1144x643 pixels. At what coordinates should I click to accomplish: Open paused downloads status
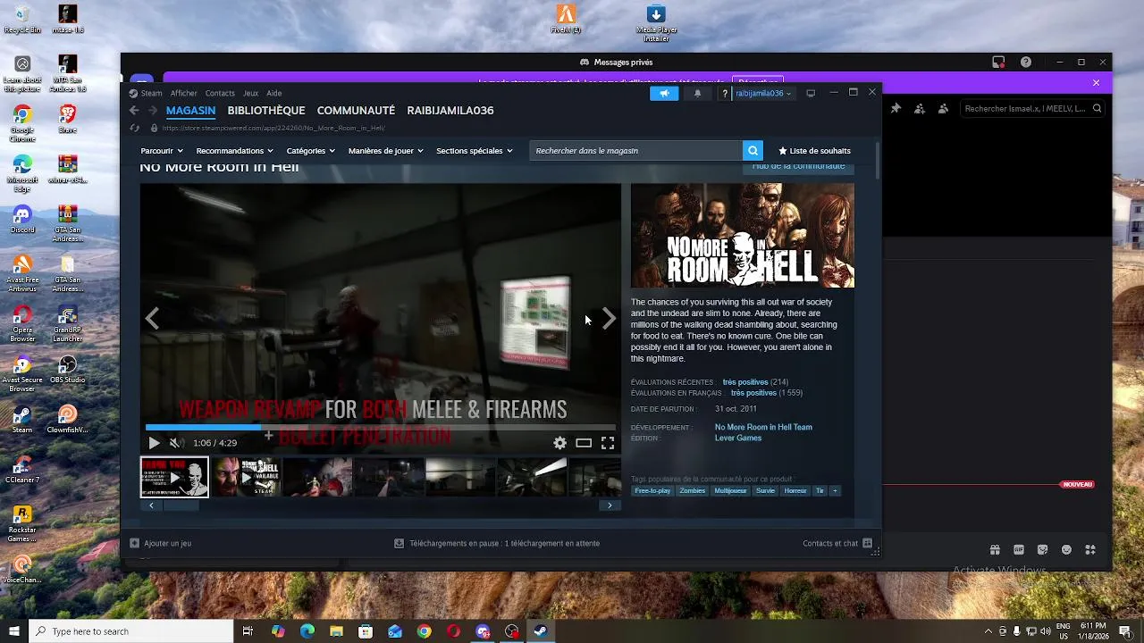tap(497, 543)
